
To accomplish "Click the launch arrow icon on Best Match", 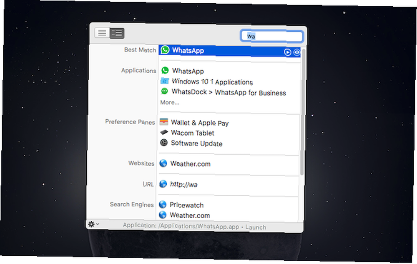I will click(287, 52).
